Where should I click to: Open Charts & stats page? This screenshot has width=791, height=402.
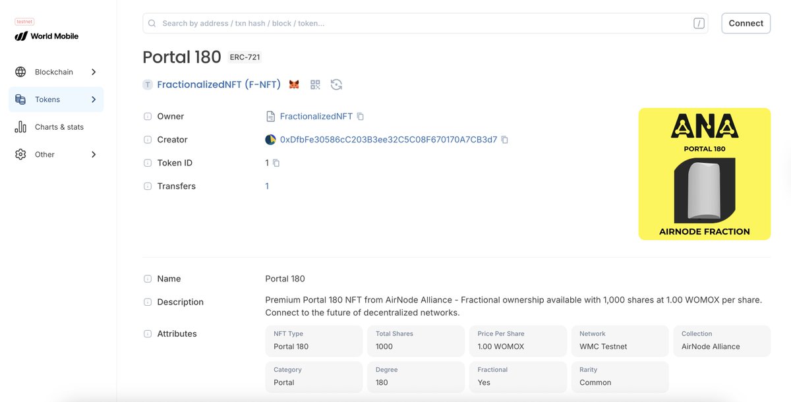pyautogui.click(x=56, y=127)
